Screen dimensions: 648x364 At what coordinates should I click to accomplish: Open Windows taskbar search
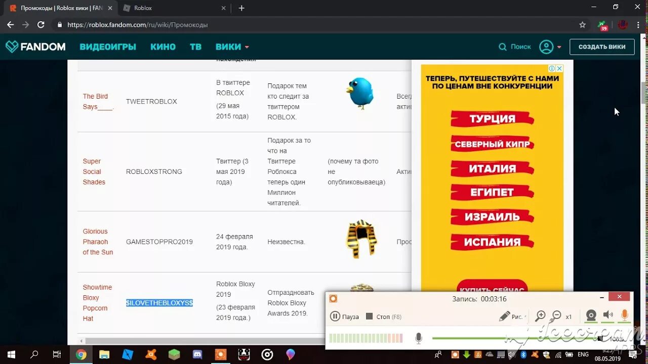[x=34, y=354]
